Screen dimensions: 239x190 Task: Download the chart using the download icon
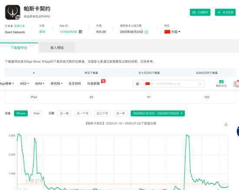[x=226, y=124]
